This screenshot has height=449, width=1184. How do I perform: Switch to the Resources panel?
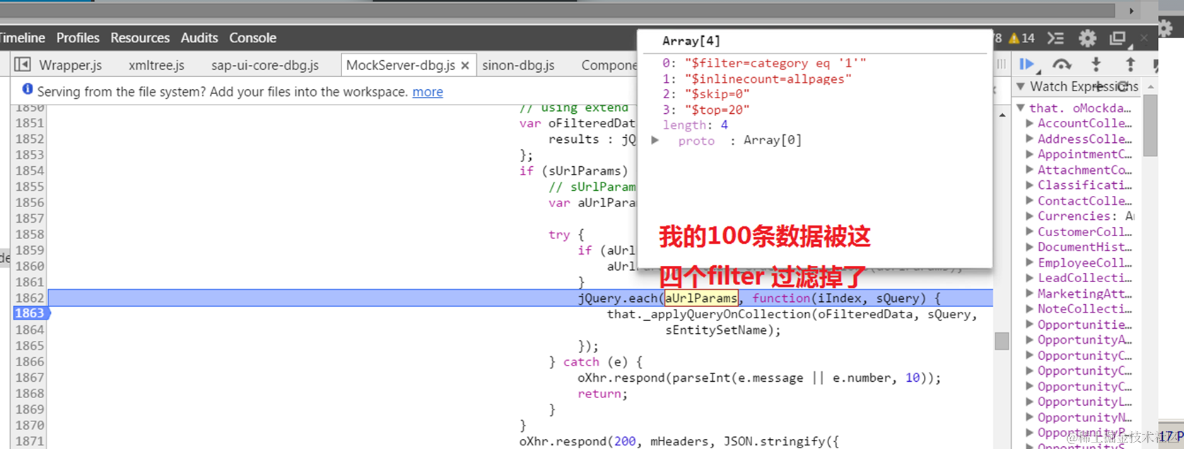click(x=140, y=38)
